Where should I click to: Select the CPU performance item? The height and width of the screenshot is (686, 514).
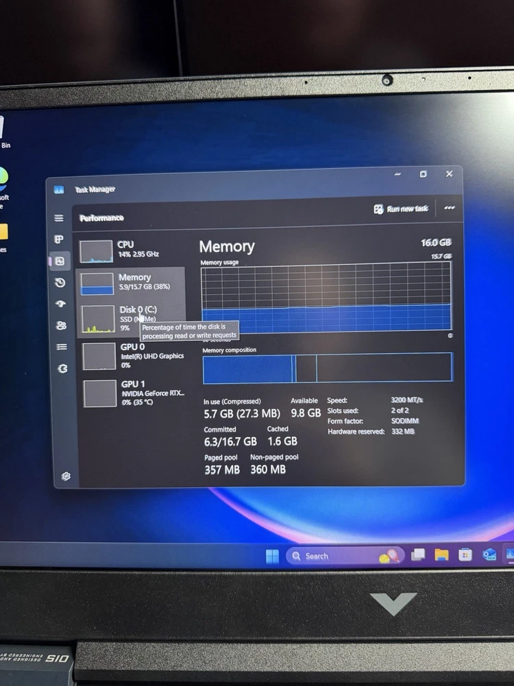pos(130,250)
